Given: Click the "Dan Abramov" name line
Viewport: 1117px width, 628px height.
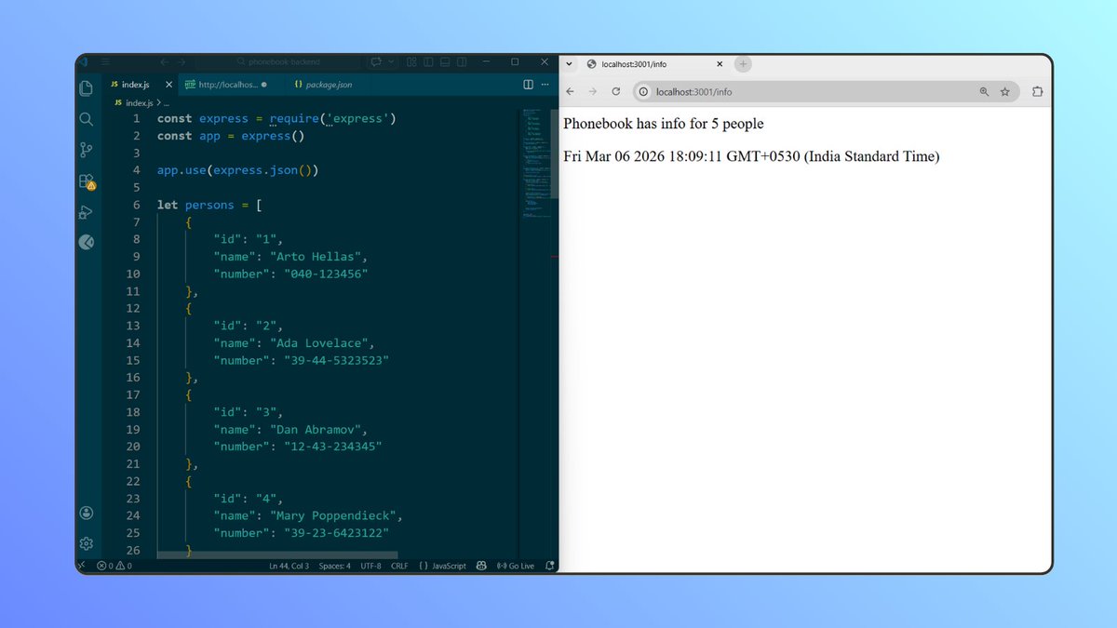Looking at the screenshot, I should [x=291, y=429].
